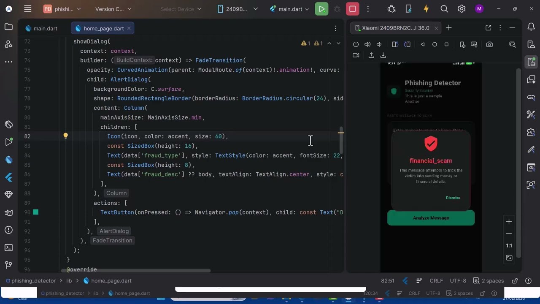Toggle read-only lock in status bar
Viewport: 540px width, 304px height.
point(515,281)
